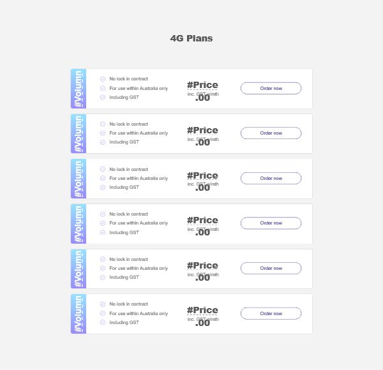Click the Order now button in first plan
The width and height of the screenshot is (383, 370).
pos(271,88)
